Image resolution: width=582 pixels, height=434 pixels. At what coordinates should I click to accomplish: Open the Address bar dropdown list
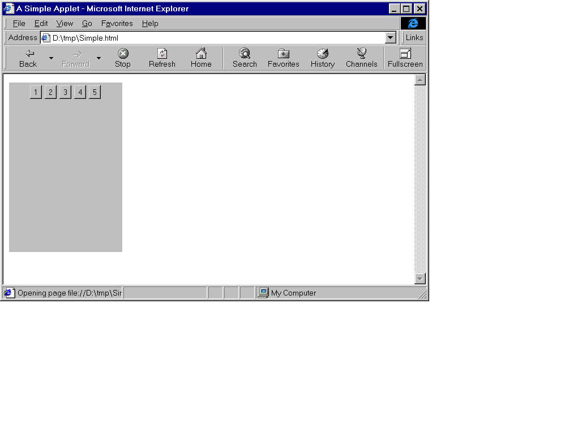(x=390, y=38)
